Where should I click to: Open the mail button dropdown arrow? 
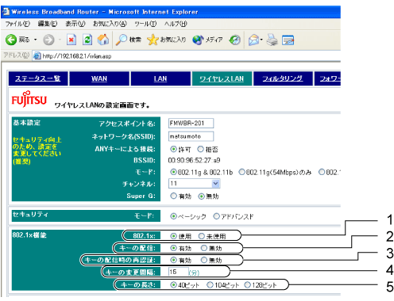(261, 40)
